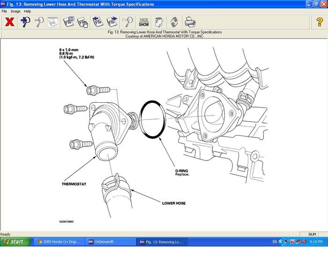Click the LOWER HOSE label in the diagram
Screen dimensions: 328x268
(x=174, y=203)
